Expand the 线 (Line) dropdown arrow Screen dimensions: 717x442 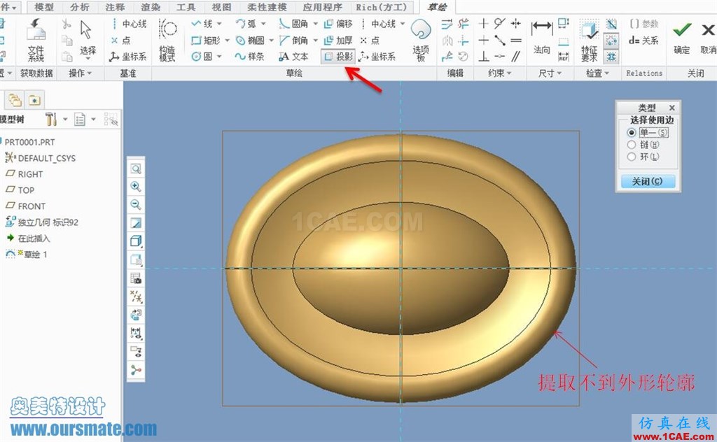219,24
